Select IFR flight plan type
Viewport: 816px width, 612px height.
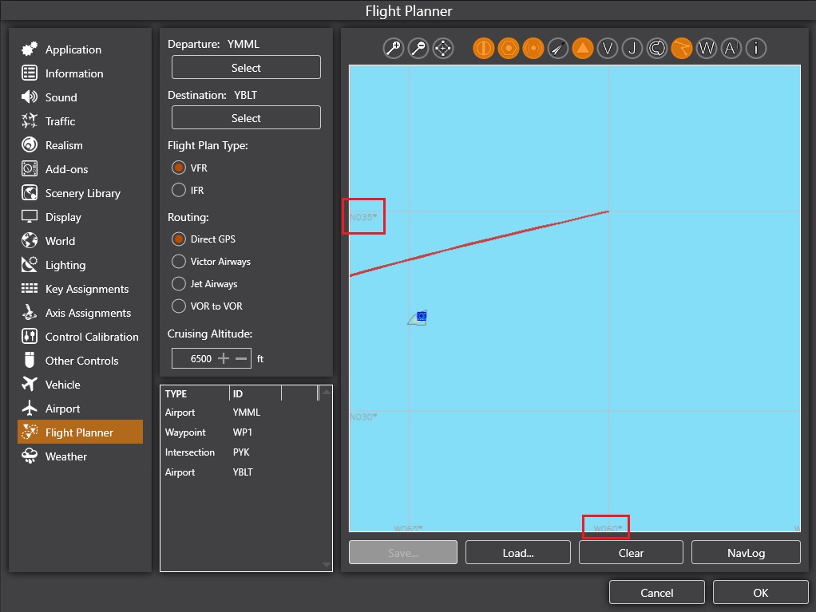(x=180, y=190)
